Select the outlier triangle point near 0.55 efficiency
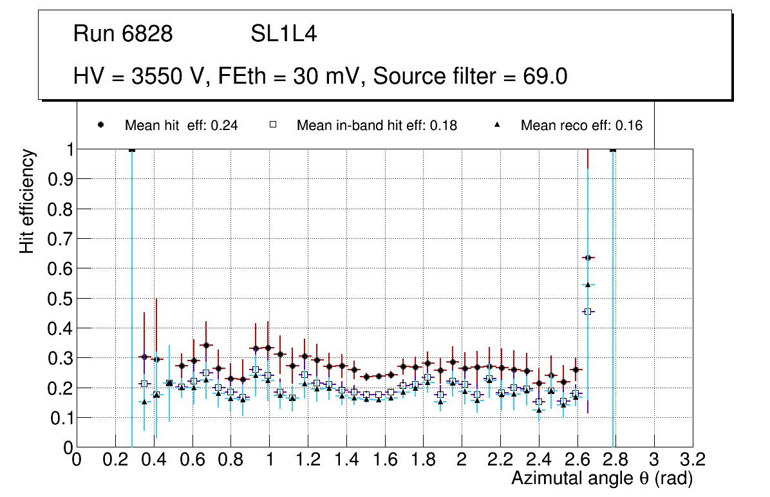Viewport: 770px width, 497px height. pyautogui.click(x=588, y=285)
